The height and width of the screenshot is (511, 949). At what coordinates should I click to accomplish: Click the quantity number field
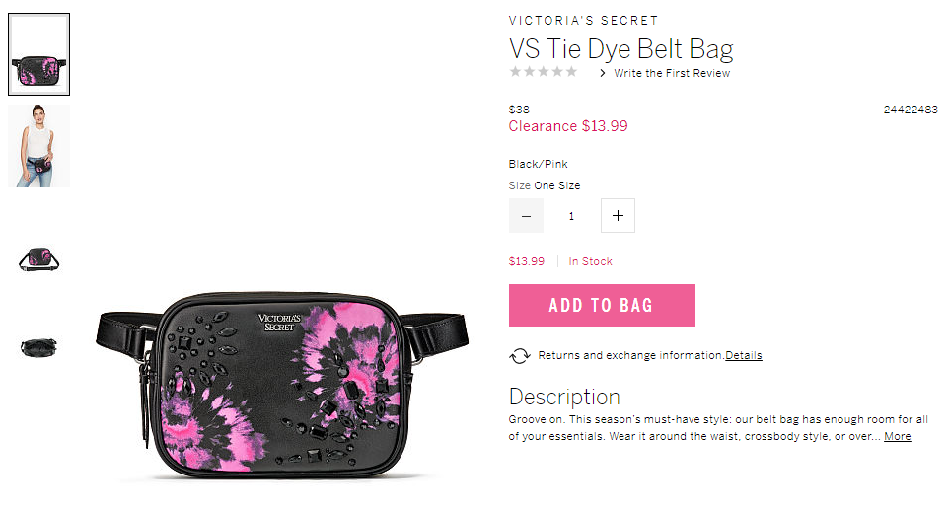(x=571, y=215)
